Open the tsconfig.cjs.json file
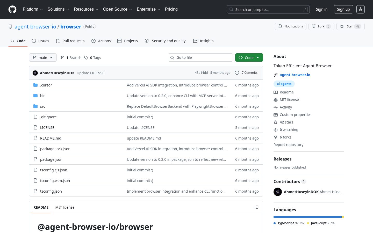373x233 pixels. (54, 170)
